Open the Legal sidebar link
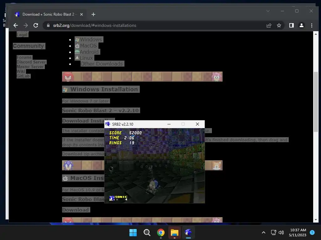Image resolution: width=321 pixels, height=240 pixels. click(x=22, y=35)
